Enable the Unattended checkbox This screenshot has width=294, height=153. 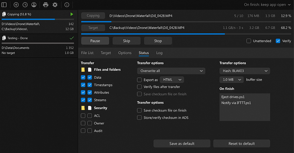249,41
